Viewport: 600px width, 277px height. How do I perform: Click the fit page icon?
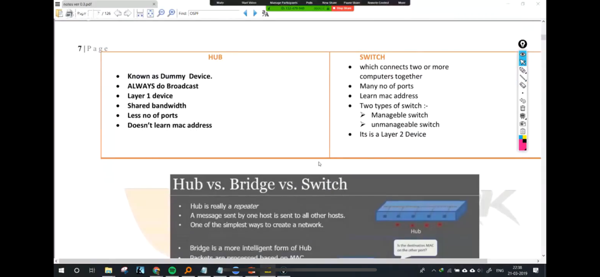coord(151,13)
